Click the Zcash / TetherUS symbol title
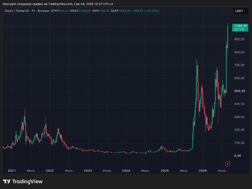This screenshot has width=252, height=189. tap(17, 11)
